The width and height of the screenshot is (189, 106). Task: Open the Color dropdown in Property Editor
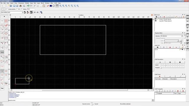(173, 43)
